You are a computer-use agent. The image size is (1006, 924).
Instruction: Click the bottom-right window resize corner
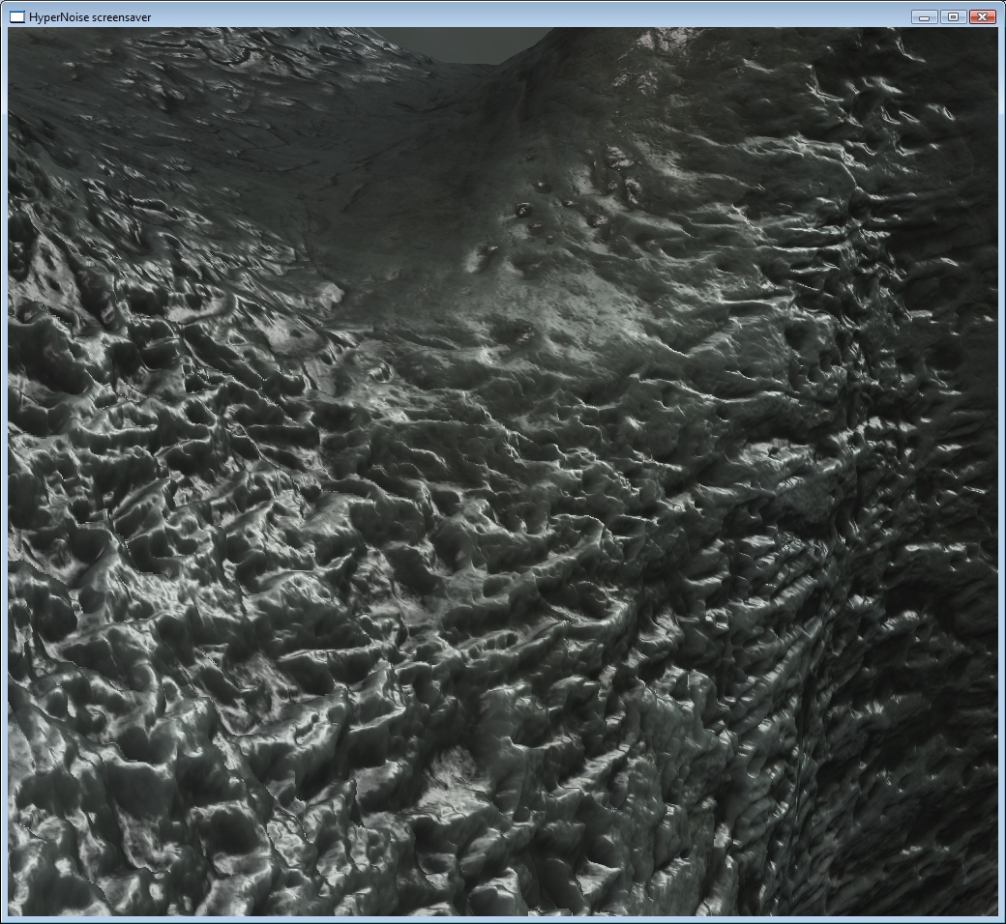coord(1002,920)
